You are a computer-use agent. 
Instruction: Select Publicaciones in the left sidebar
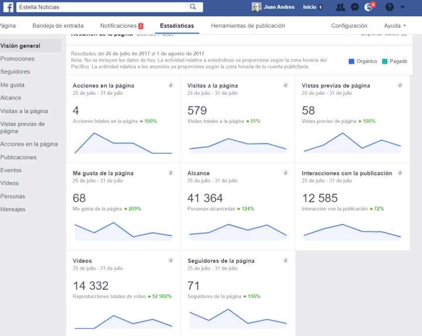click(18, 157)
